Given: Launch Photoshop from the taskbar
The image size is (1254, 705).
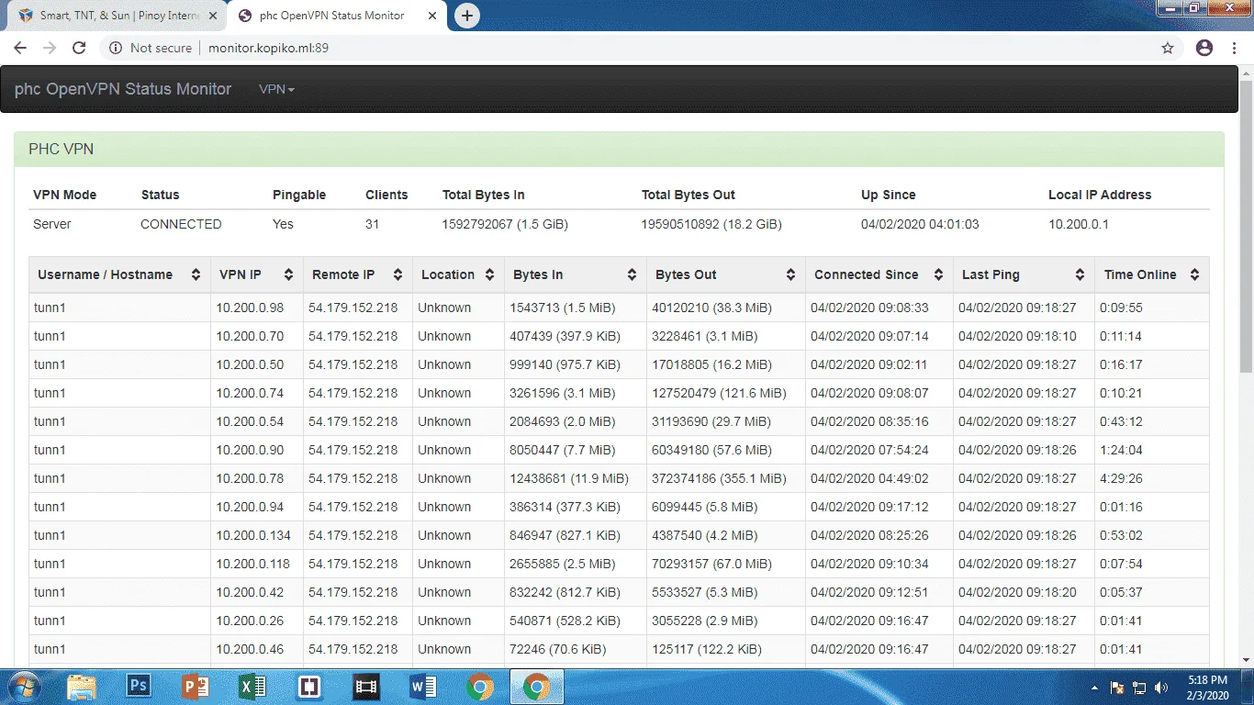Looking at the screenshot, I should pyautogui.click(x=139, y=687).
